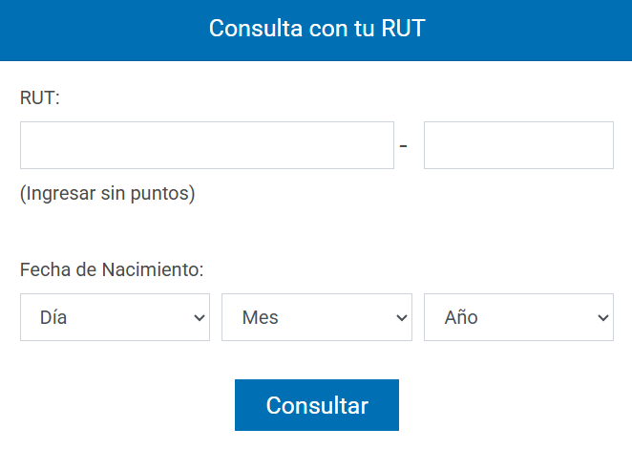Click the hyphen separator between RUT fields

click(404, 146)
